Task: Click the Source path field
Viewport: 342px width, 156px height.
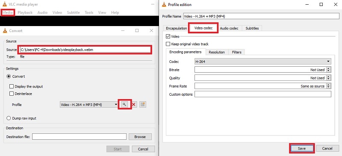Action: 85,50
